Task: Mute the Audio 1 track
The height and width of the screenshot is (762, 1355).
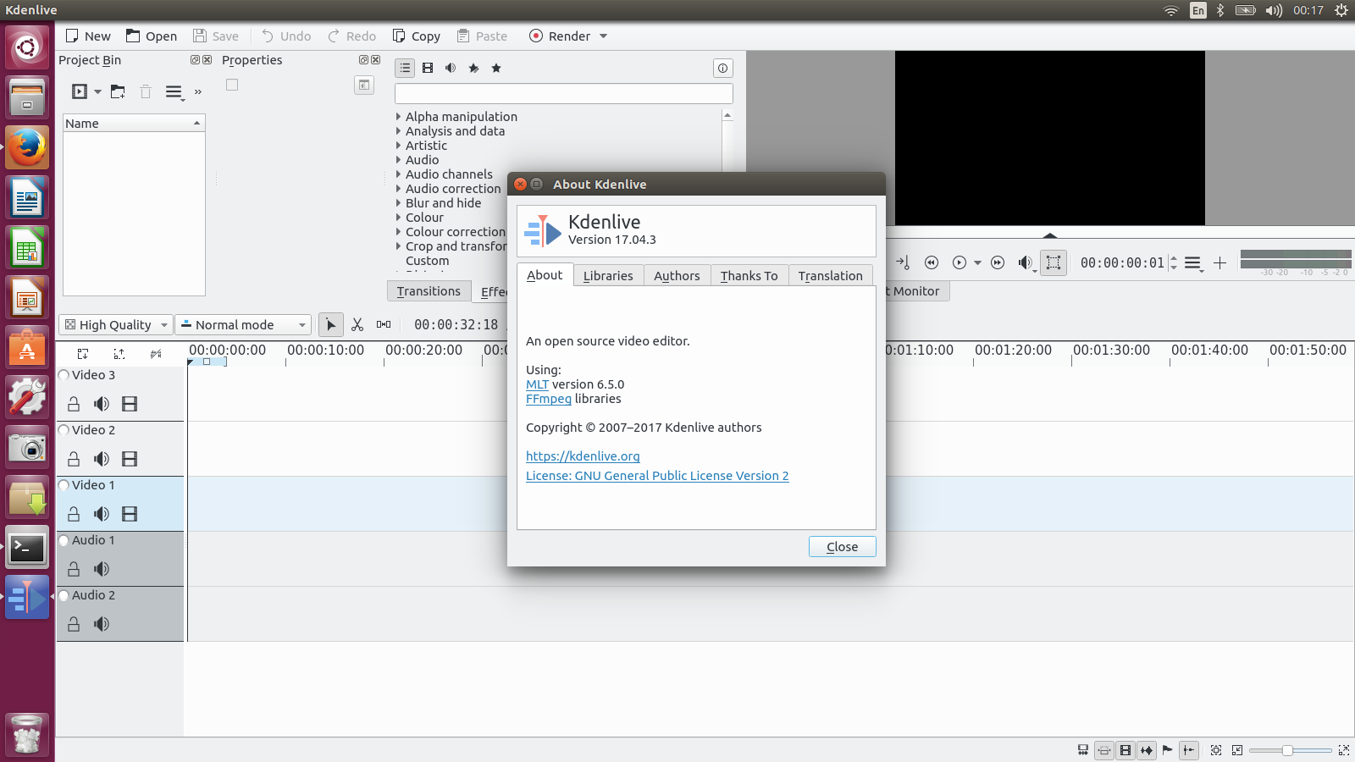Action: pos(102,569)
